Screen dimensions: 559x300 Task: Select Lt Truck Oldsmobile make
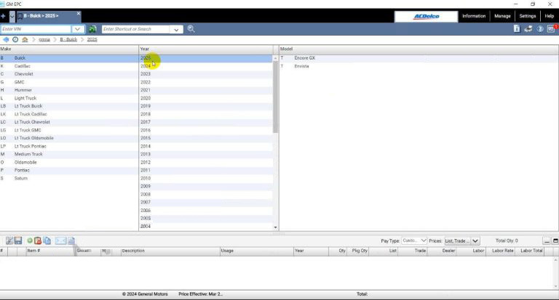[69, 138]
